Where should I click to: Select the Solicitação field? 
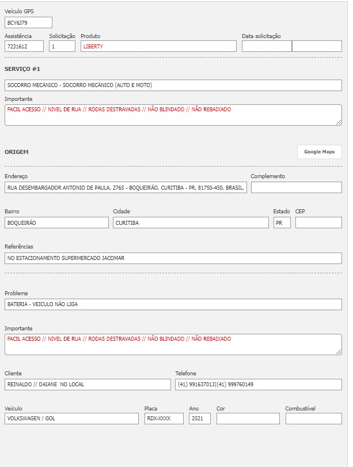[x=62, y=46]
